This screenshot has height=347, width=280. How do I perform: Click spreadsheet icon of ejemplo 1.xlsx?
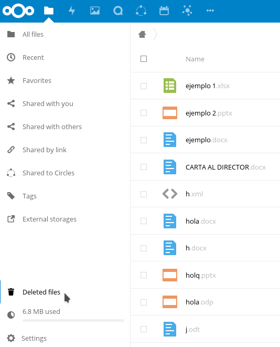click(170, 86)
